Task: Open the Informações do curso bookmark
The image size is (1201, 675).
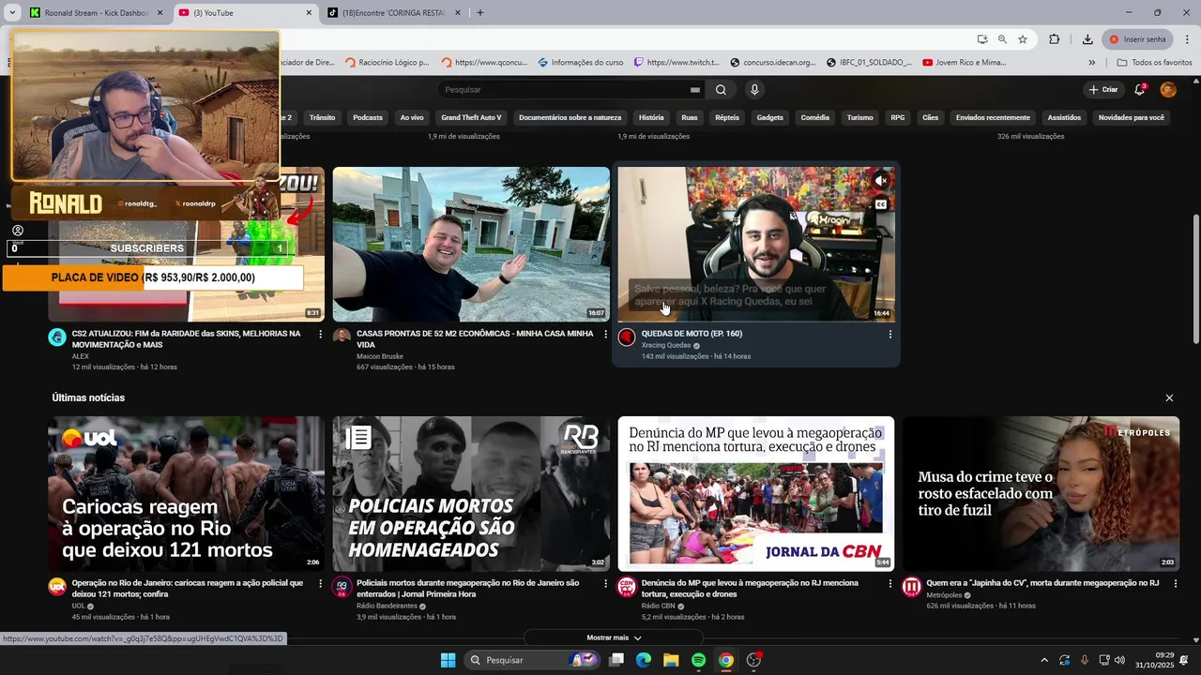Action: [x=581, y=63]
